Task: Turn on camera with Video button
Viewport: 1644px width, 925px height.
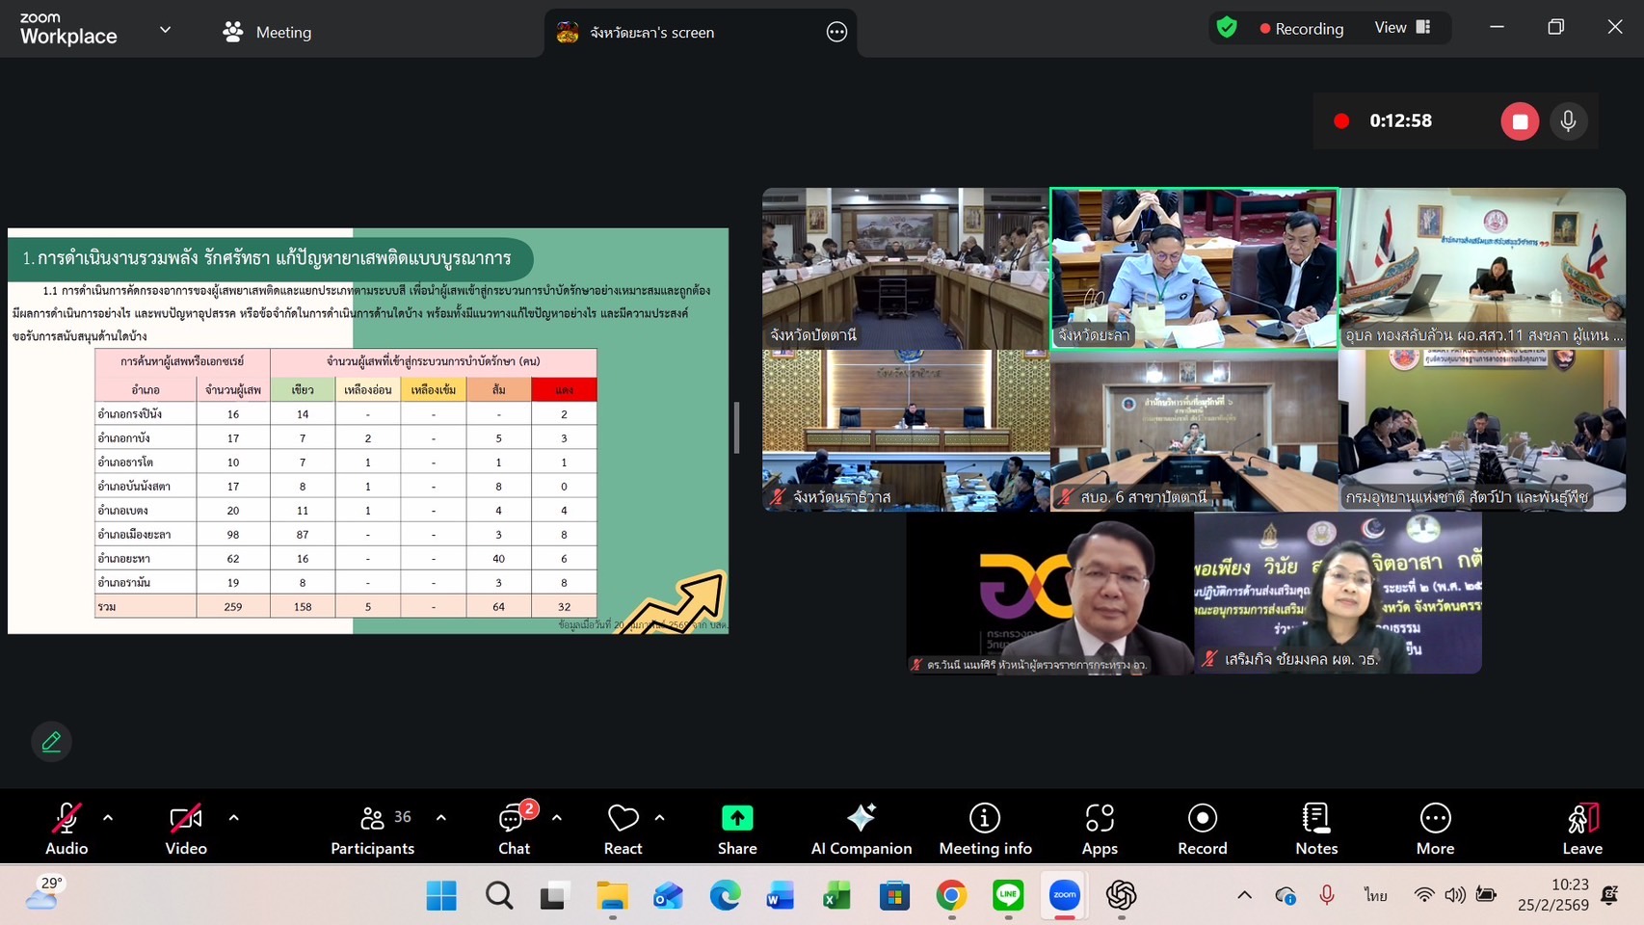Action: pyautogui.click(x=185, y=829)
